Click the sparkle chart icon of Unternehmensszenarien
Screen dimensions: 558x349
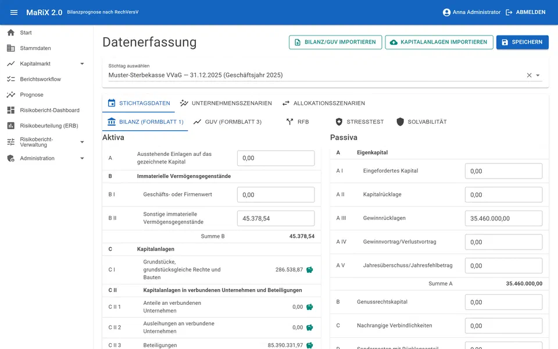click(x=184, y=104)
